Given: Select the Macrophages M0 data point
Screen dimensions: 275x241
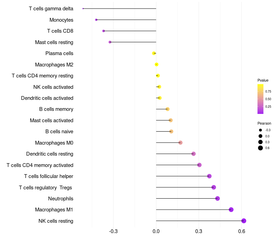Looking at the screenshot, I should coord(180,143).
